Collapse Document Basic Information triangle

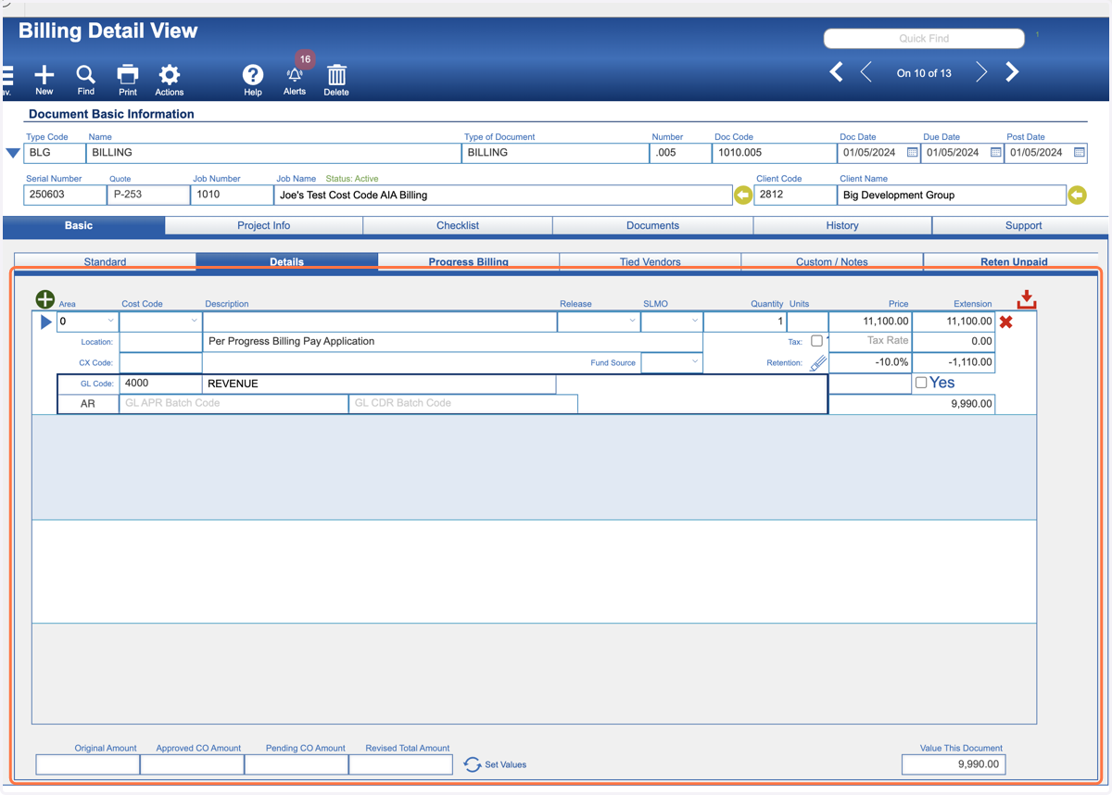[x=13, y=153]
